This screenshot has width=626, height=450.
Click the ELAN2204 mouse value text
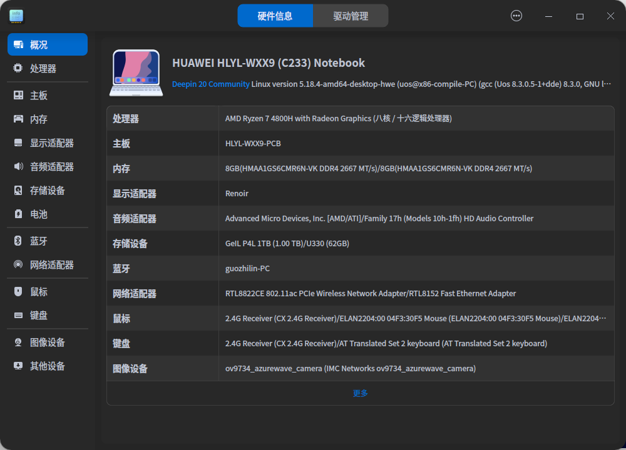click(x=416, y=319)
